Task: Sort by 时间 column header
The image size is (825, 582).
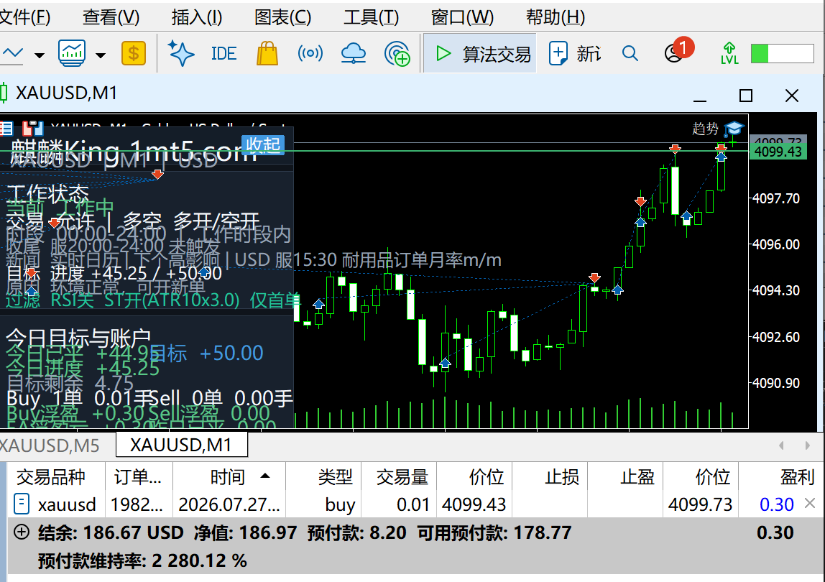Action: [x=229, y=477]
